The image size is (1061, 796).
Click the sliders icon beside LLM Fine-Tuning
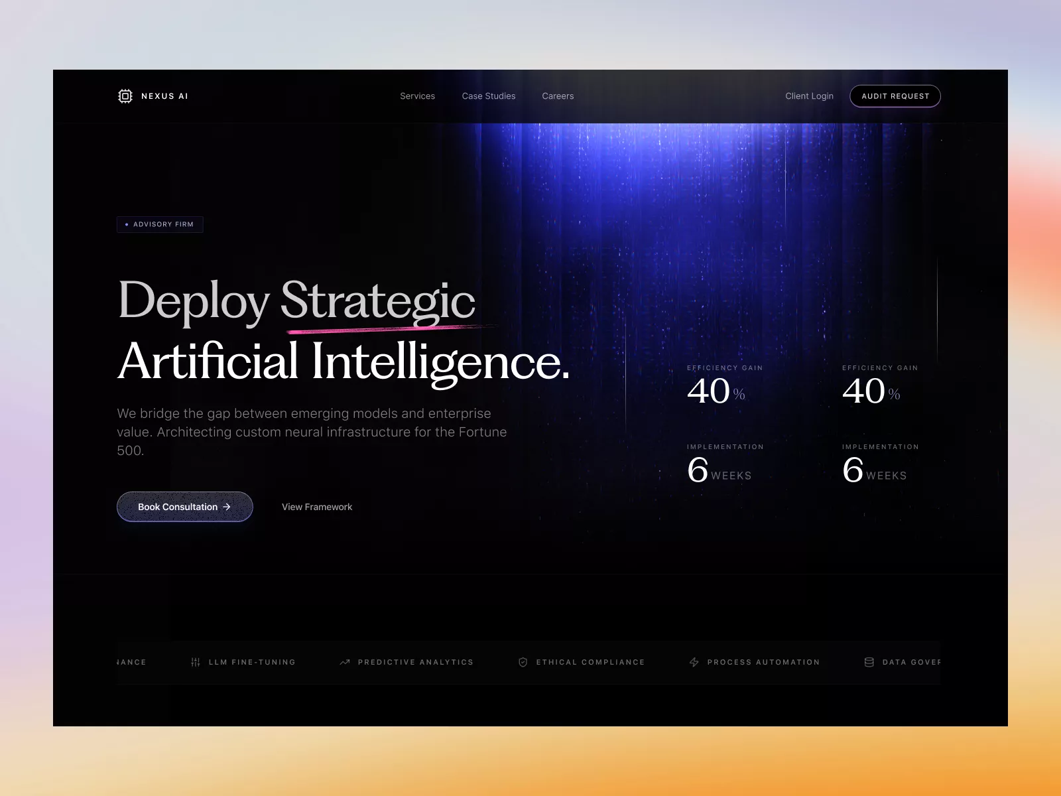[x=196, y=662]
